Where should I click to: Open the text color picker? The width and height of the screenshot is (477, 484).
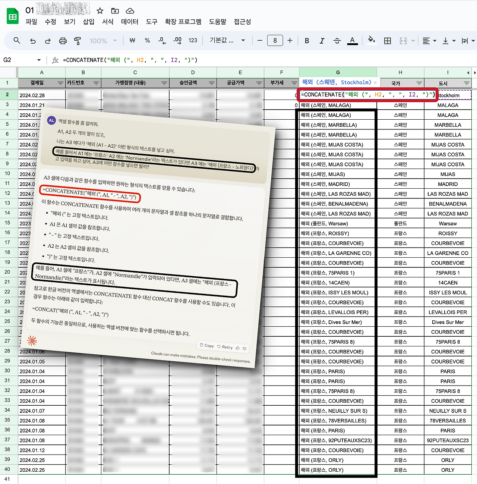(x=352, y=40)
